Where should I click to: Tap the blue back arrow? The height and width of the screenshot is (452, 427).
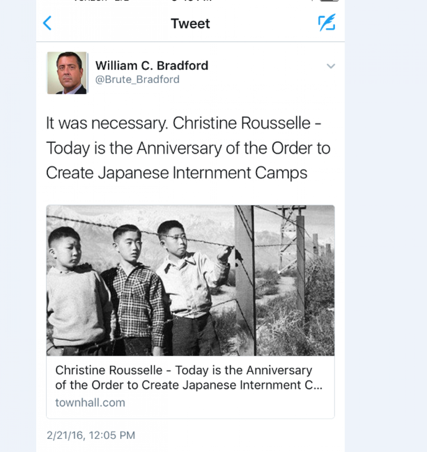click(47, 24)
